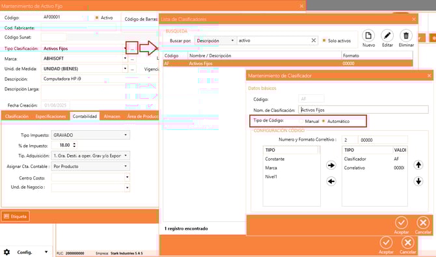Image resolution: width=436 pixels, height=257 pixels.
Task: Click the Eliminar trash icon
Action: [406, 36]
